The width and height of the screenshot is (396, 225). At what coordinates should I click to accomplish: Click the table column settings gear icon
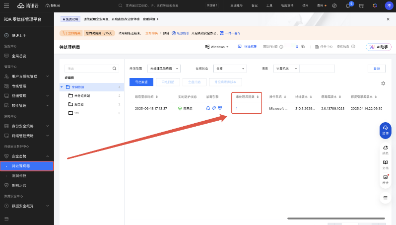point(383,83)
